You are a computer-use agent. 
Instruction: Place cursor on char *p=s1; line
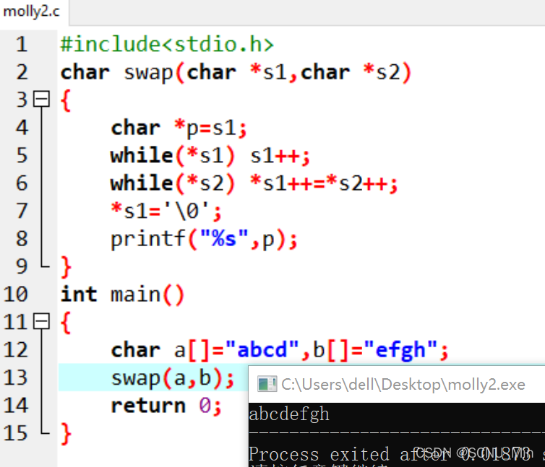point(179,128)
